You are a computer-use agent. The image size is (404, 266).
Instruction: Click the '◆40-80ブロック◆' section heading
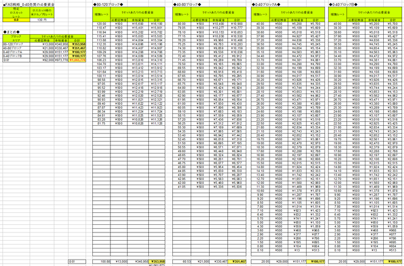(x=187, y=4)
